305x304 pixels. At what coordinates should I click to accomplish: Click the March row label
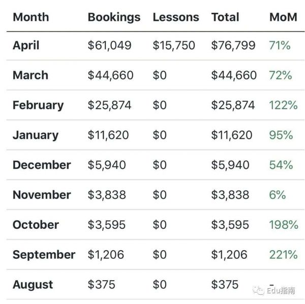(30, 75)
